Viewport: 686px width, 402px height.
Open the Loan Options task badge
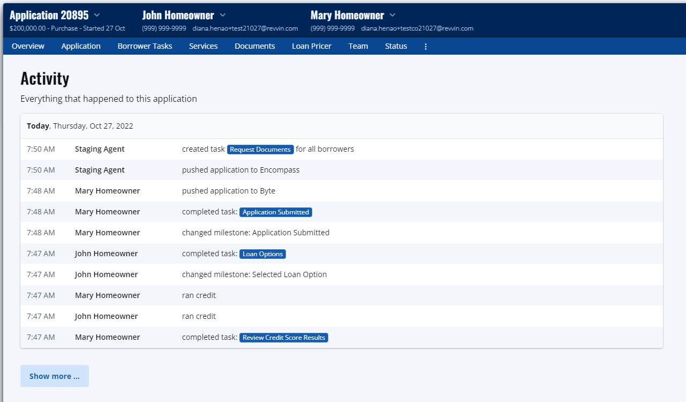click(262, 254)
